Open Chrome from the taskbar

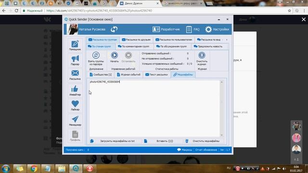34,169
